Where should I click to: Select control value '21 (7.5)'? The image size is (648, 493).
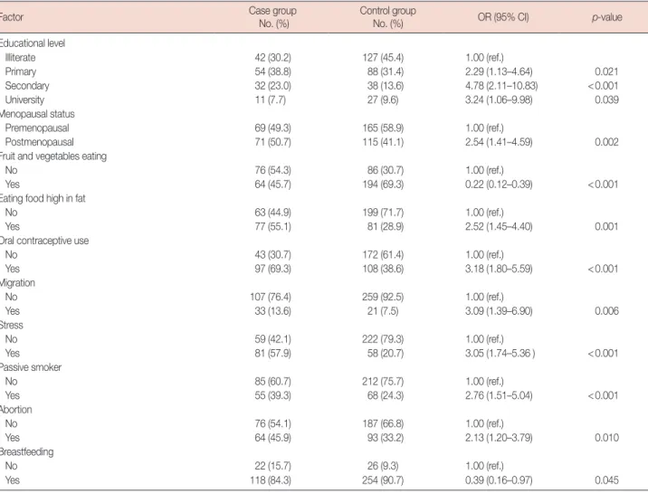[383, 311]
